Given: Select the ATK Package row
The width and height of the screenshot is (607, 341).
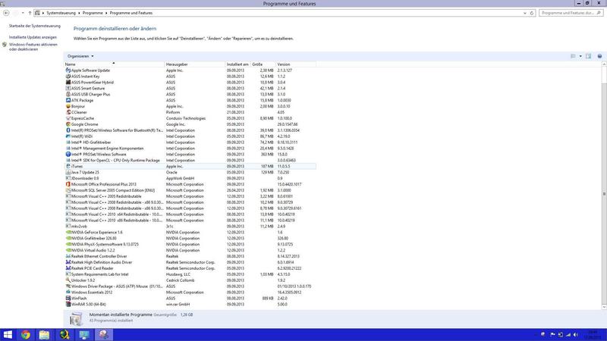Looking at the screenshot, I should click(x=190, y=100).
